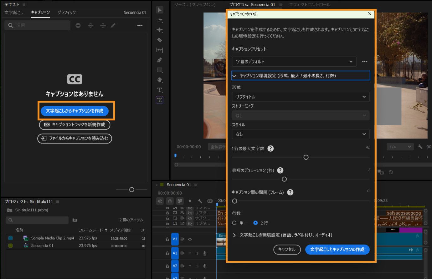Screen dimensions: 432x279
Task: Click the キャンセル button
Action: click(287, 250)
